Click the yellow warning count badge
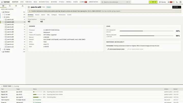The height and width of the screenshot is (103, 183). tap(173, 2)
